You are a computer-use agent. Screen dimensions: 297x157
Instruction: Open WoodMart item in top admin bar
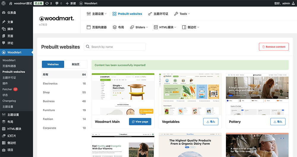88,3
